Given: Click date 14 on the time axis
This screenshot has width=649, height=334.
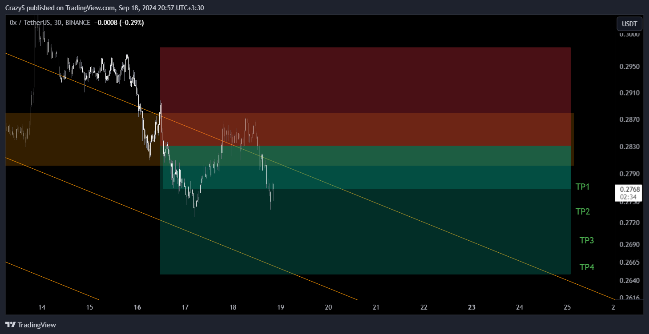Looking at the screenshot, I should (x=42, y=307).
